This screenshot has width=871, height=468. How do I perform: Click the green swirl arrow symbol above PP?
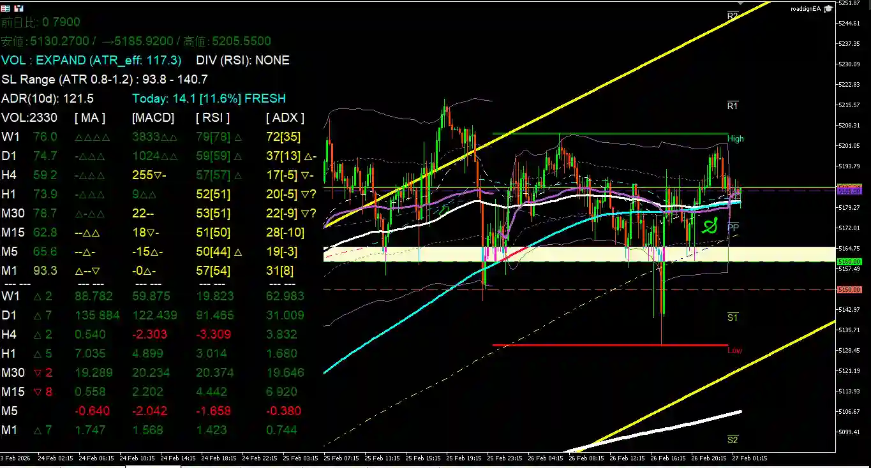click(710, 226)
